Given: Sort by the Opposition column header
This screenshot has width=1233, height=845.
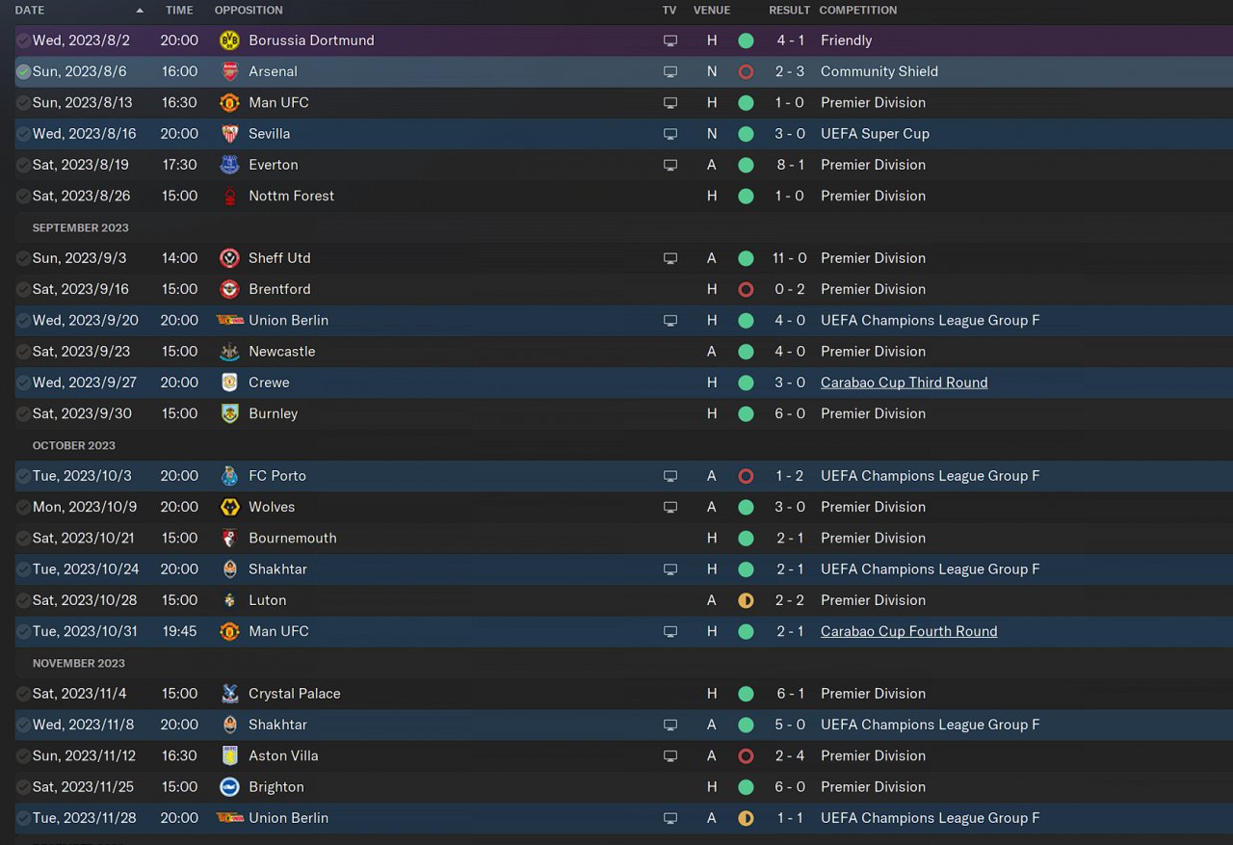Looking at the screenshot, I should point(249,11).
